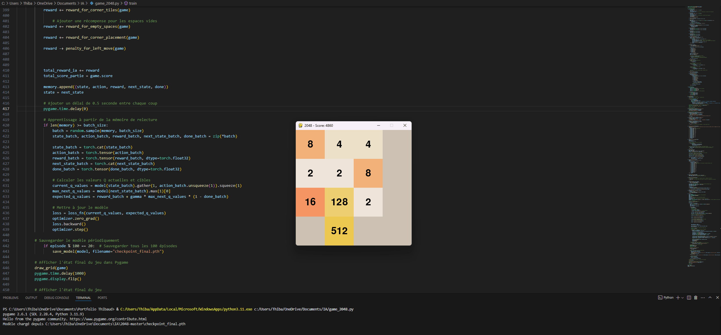This screenshot has width=721, height=335.
Task: Switch to the OUTPUT tab
Action: [x=31, y=298]
